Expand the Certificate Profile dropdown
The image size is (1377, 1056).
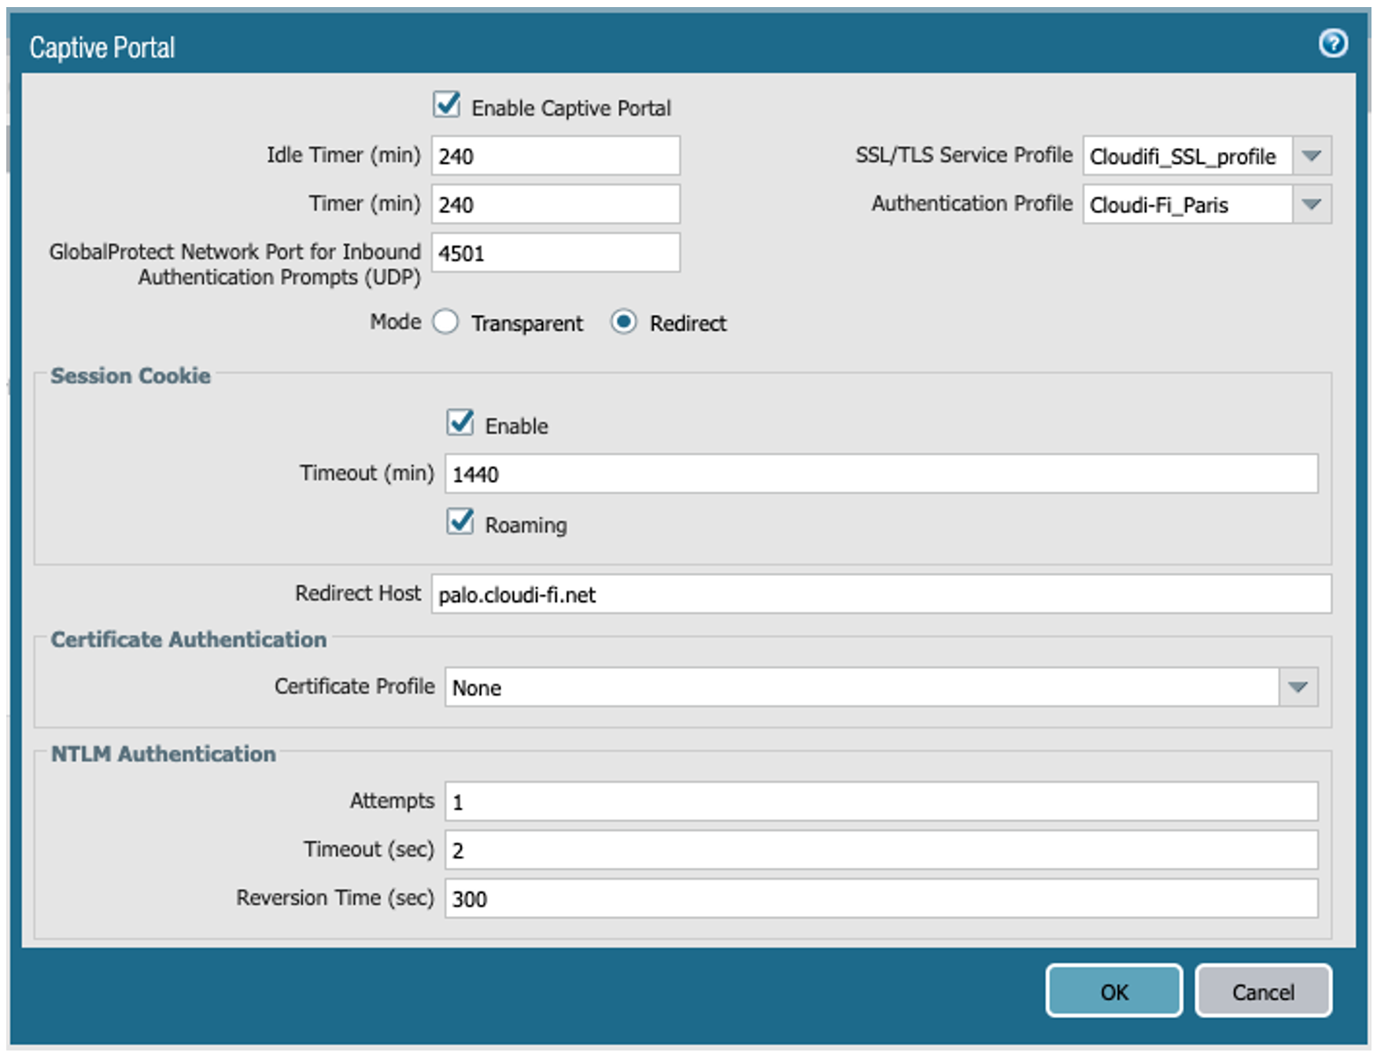pos(1298,687)
